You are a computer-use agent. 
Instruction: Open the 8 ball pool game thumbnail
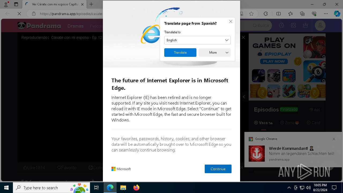[314, 71]
